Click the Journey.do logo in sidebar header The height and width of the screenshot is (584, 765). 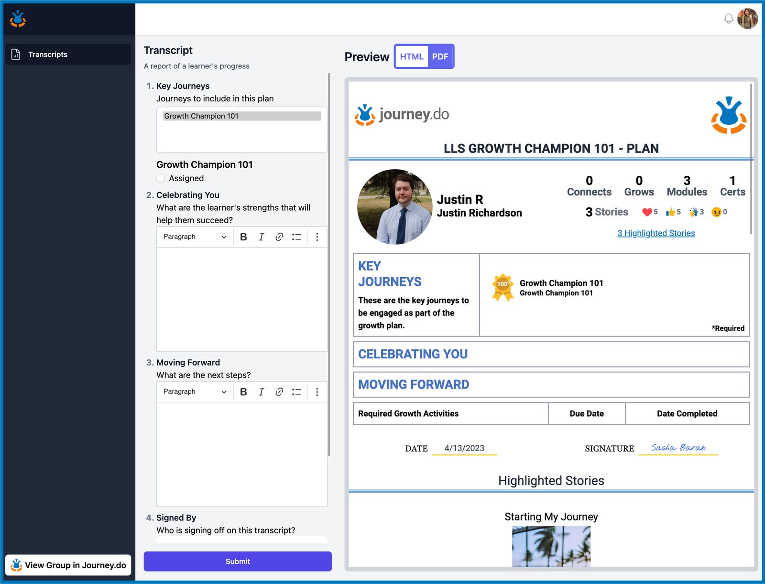18,19
